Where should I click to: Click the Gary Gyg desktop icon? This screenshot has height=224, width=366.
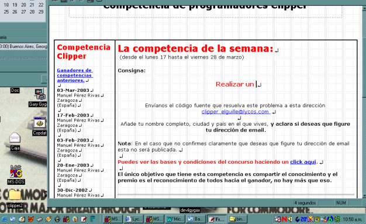(39, 98)
